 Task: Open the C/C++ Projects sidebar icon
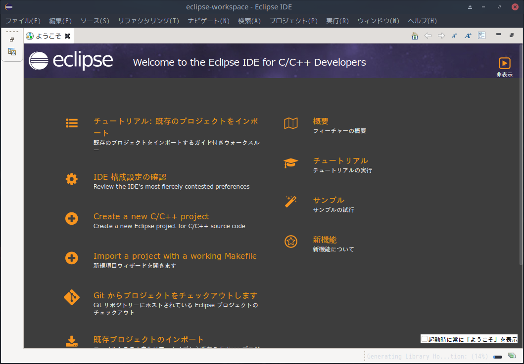point(12,51)
